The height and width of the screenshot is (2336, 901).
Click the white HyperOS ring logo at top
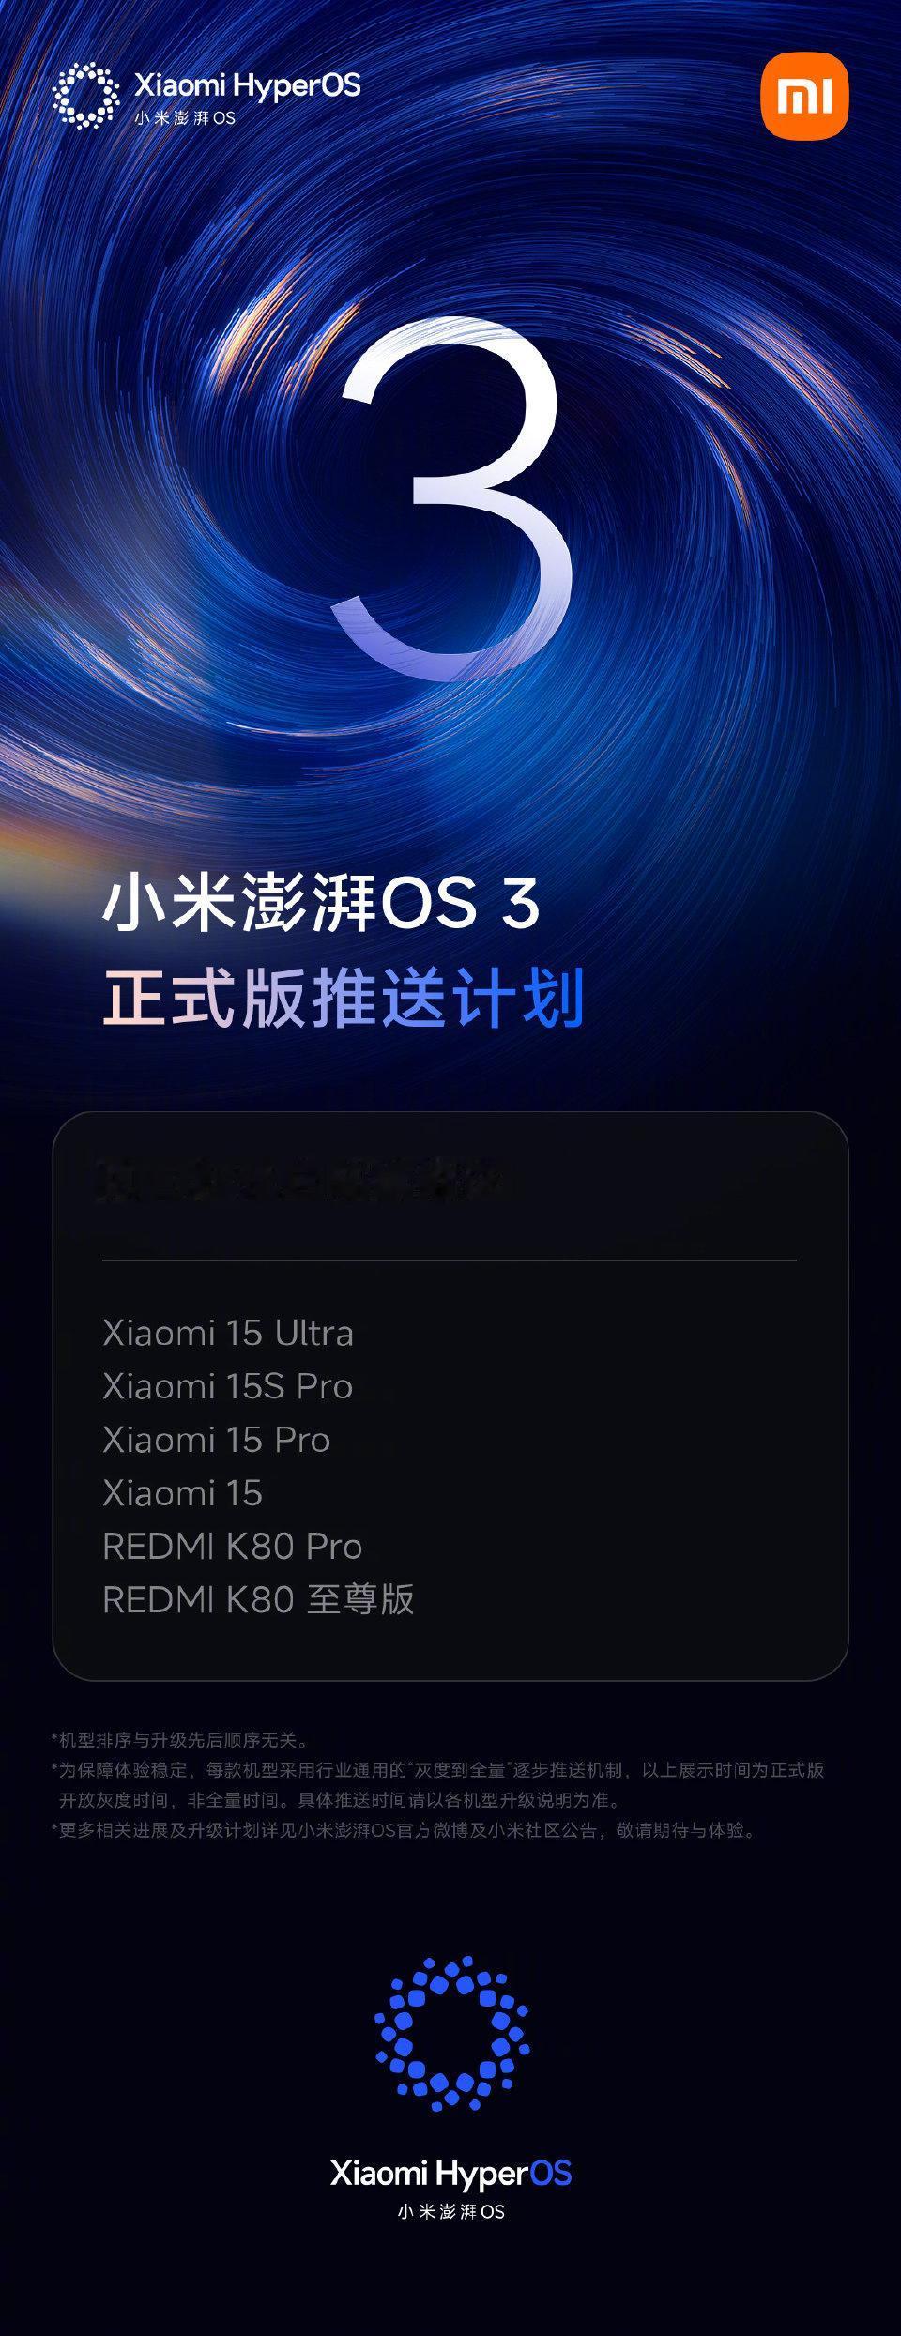[85, 95]
